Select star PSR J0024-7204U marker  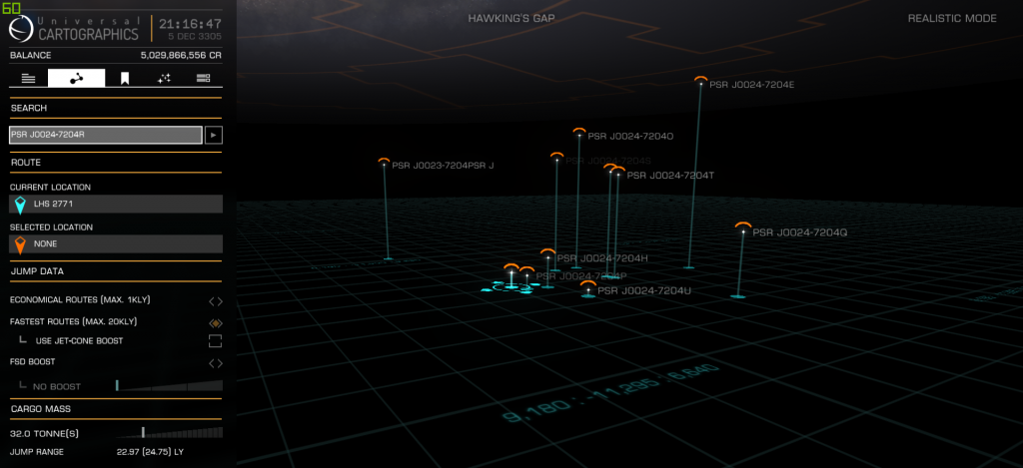point(588,286)
